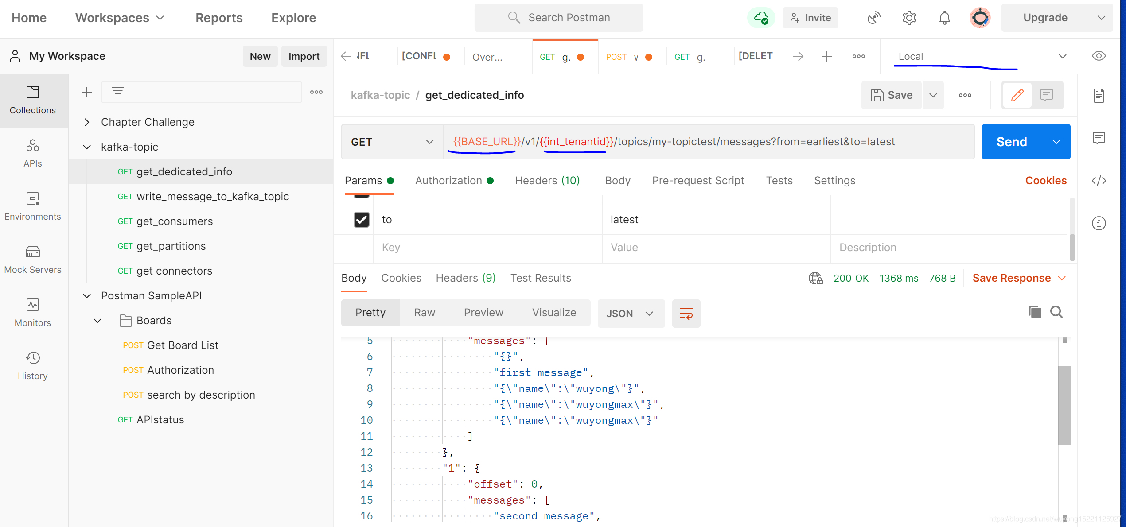Click the network information globe icon
Screen dimensions: 1126x527
815,278
